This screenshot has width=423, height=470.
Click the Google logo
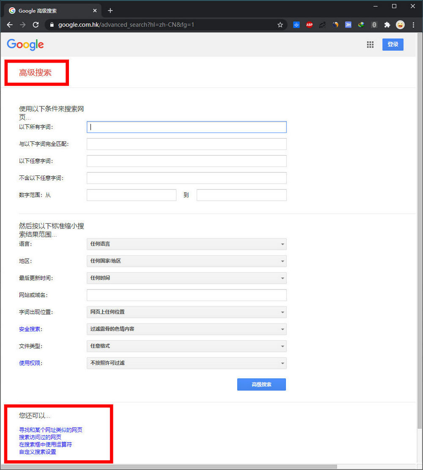point(25,44)
